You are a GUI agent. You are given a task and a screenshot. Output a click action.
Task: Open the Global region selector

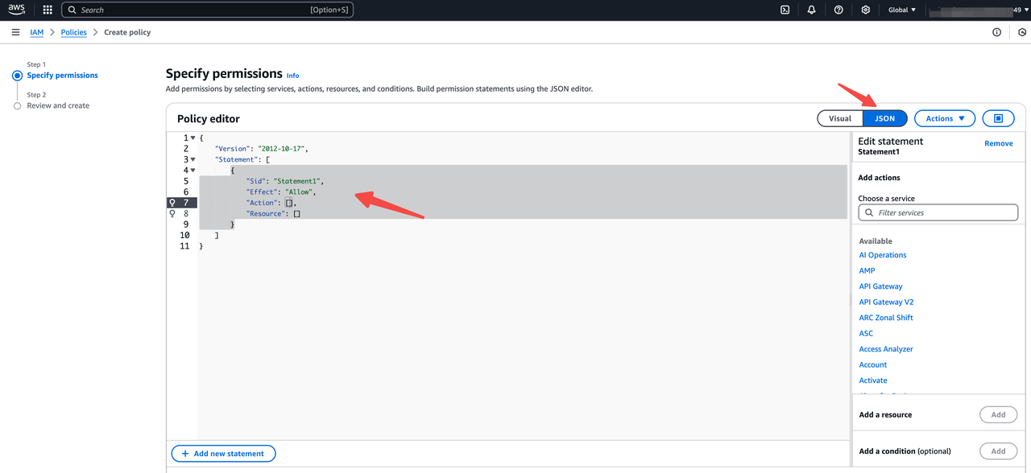[x=901, y=9]
